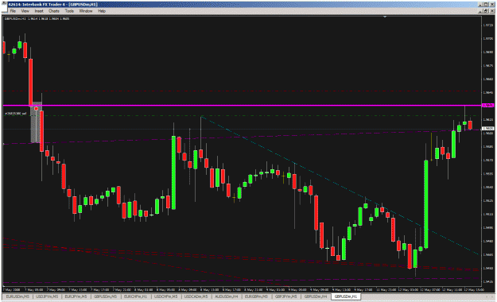Open the Insert menu
The height and width of the screenshot is (302, 497).
pos(39,11)
